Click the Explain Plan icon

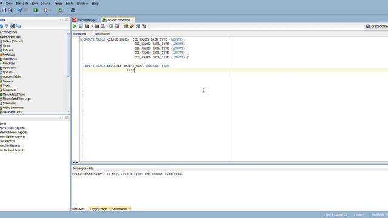tap(87, 26)
